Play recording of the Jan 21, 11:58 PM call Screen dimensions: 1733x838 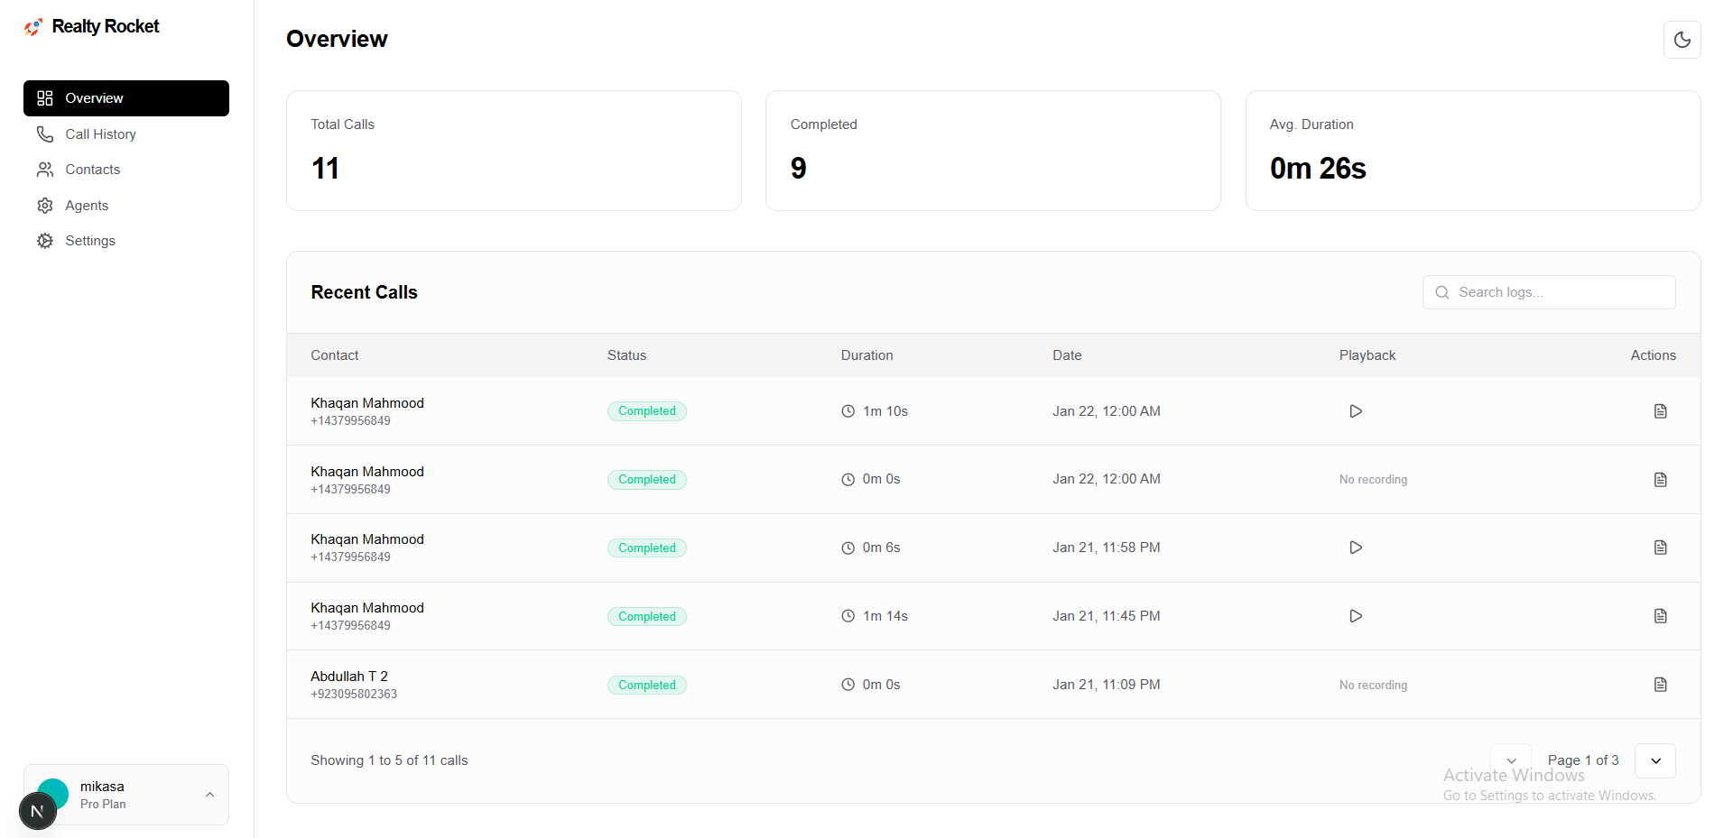point(1356,548)
